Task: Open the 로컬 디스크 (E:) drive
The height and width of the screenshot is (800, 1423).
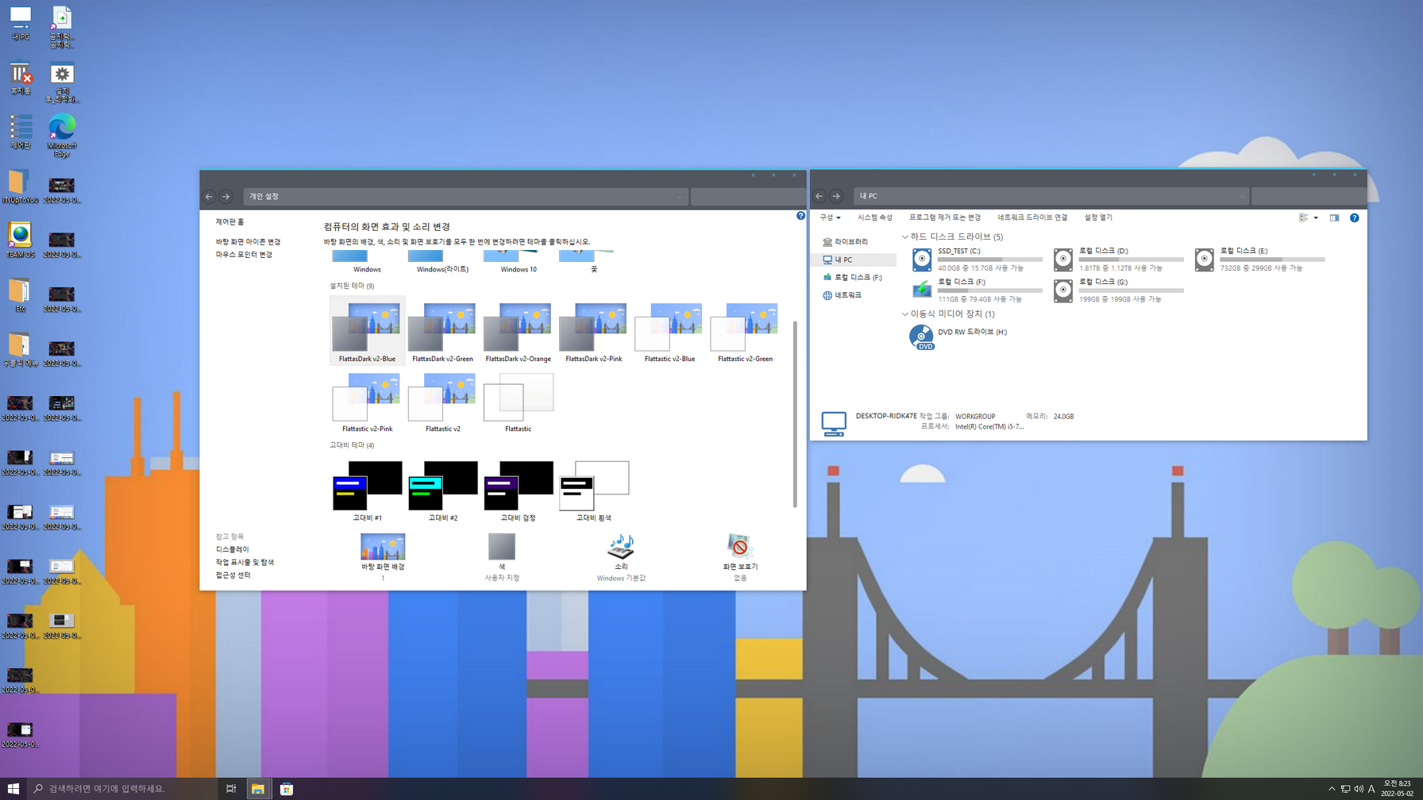Action: tap(1260, 260)
